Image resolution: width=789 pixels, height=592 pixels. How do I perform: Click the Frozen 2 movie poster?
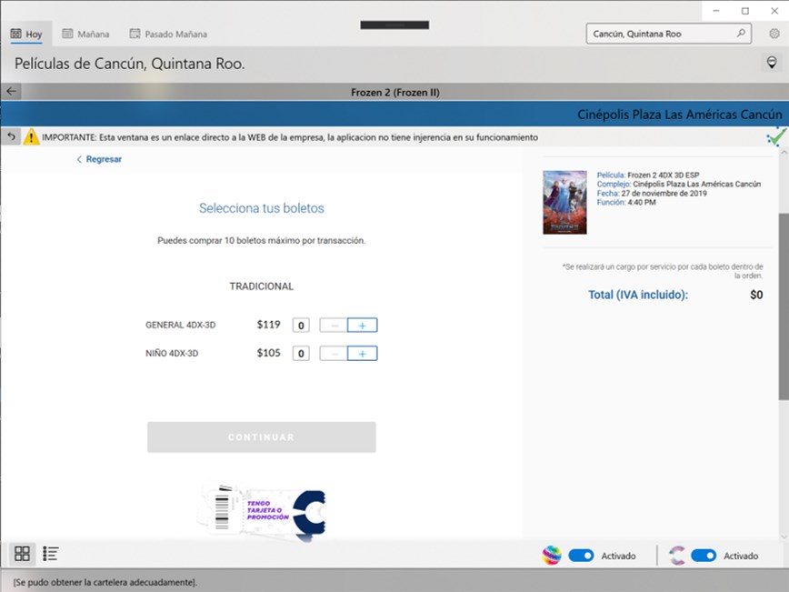(x=564, y=203)
